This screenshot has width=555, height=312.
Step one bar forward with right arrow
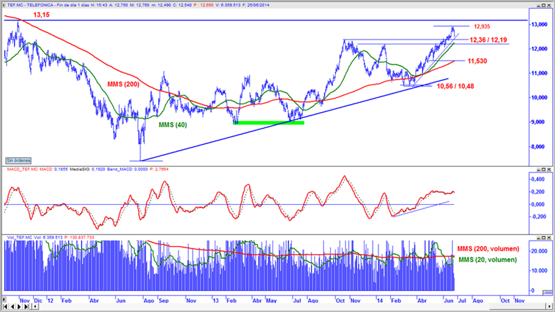click(x=20, y=306)
